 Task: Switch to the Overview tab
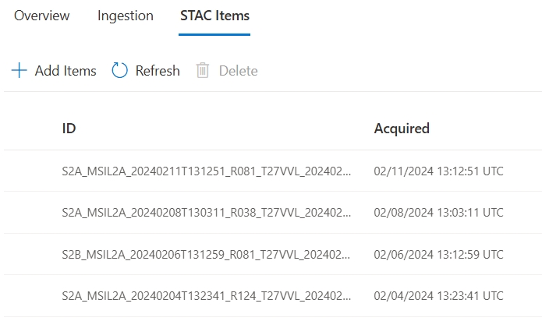pos(42,16)
